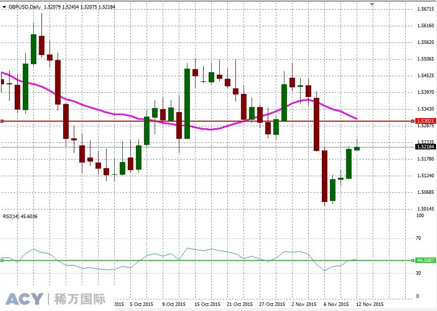
Task: Click the 2 Nov 2015 date label
Action: pyautogui.click(x=304, y=304)
